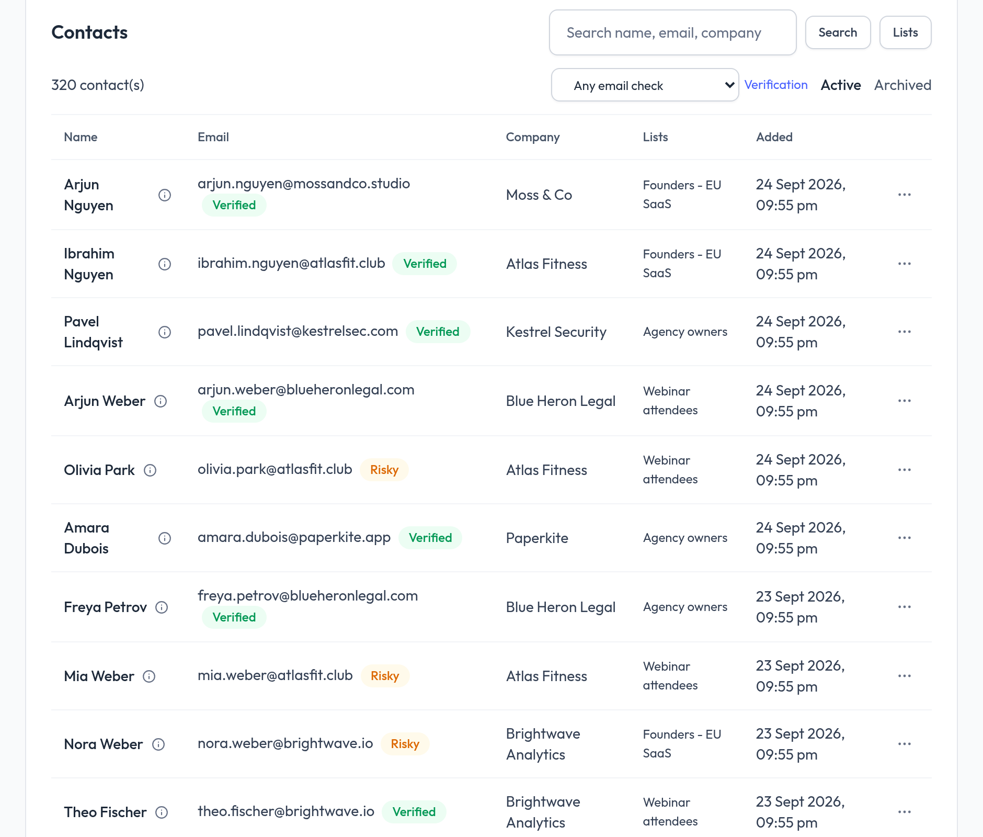Open row actions for Arjun Weber

pyautogui.click(x=905, y=401)
